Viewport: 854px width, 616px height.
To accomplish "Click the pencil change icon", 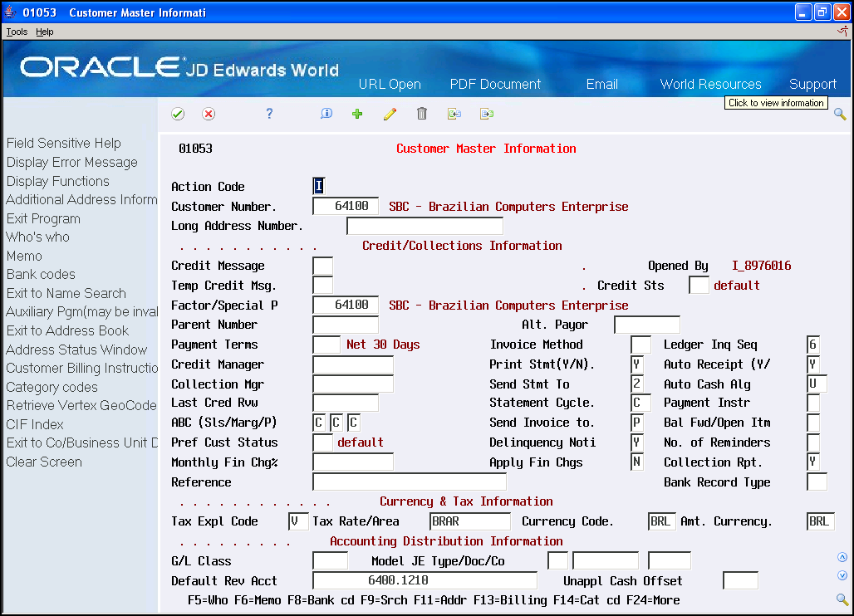I will [390, 114].
